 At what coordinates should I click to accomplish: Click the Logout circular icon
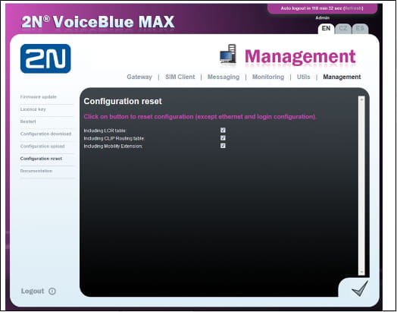52,292
